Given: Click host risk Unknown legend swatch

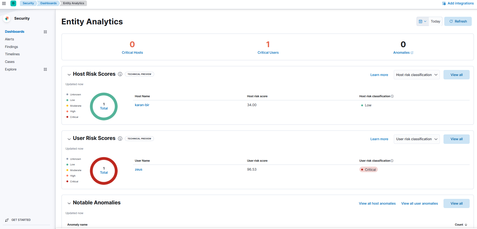Looking at the screenshot, I should pos(67,95).
